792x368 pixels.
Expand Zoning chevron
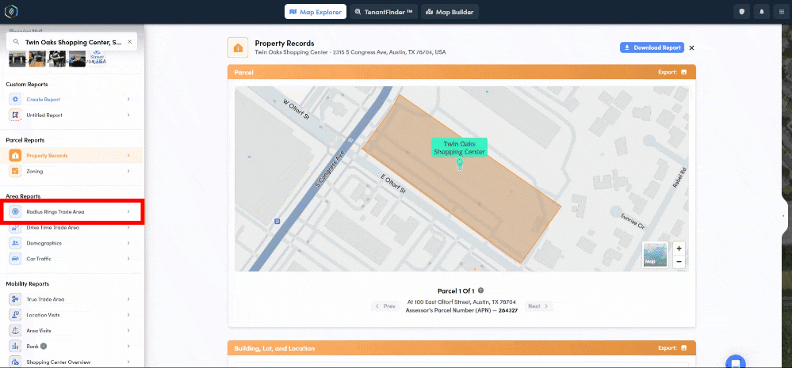(128, 172)
